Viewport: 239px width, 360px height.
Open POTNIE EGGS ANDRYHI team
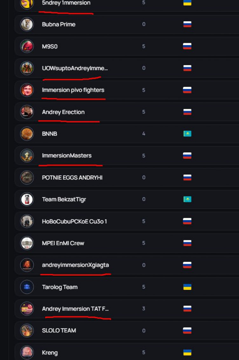coord(72,177)
